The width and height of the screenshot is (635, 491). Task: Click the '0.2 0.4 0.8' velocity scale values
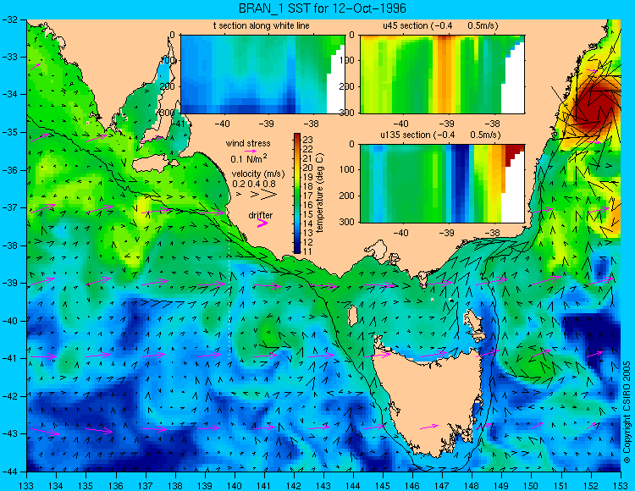(254, 184)
